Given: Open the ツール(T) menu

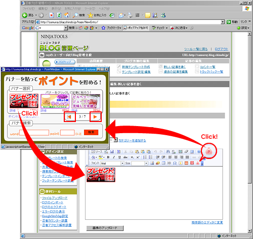Looking at the screenshot, I should coord(90,9).
